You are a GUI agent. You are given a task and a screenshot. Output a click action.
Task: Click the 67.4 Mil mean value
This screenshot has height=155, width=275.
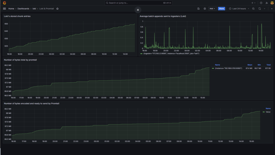point(249,68)
